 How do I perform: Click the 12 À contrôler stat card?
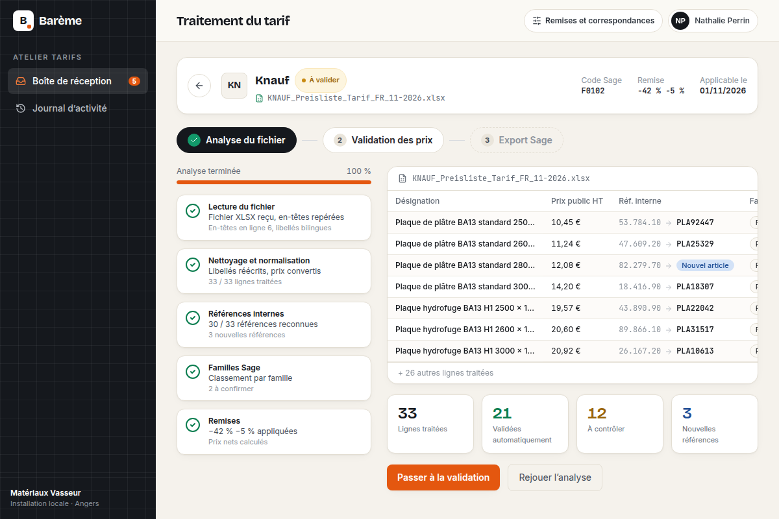click(x=620, y=424)
